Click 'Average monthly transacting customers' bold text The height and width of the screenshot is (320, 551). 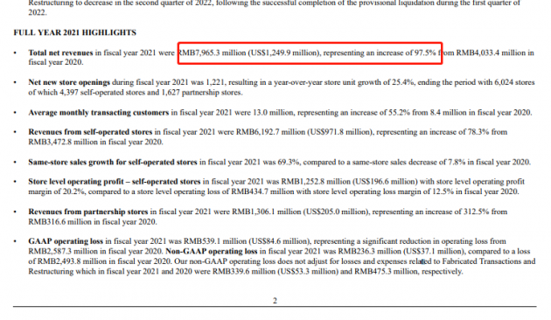point(98,113)
